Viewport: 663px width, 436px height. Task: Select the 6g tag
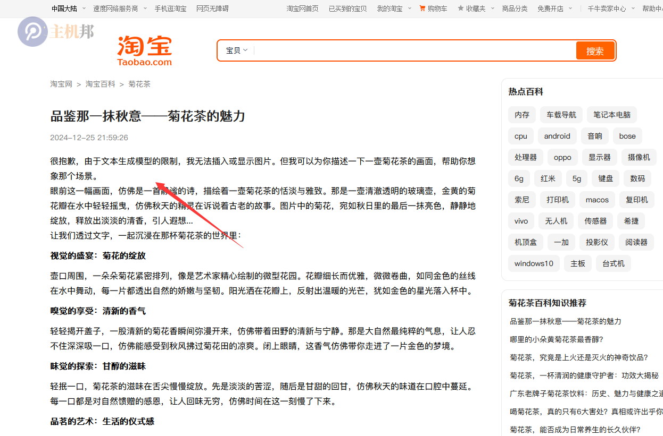[519, 178]
